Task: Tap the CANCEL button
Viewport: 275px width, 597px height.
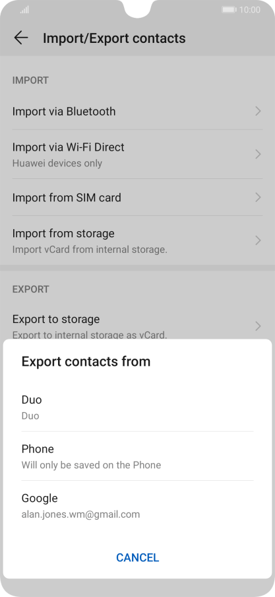Action: click(137, 557)
